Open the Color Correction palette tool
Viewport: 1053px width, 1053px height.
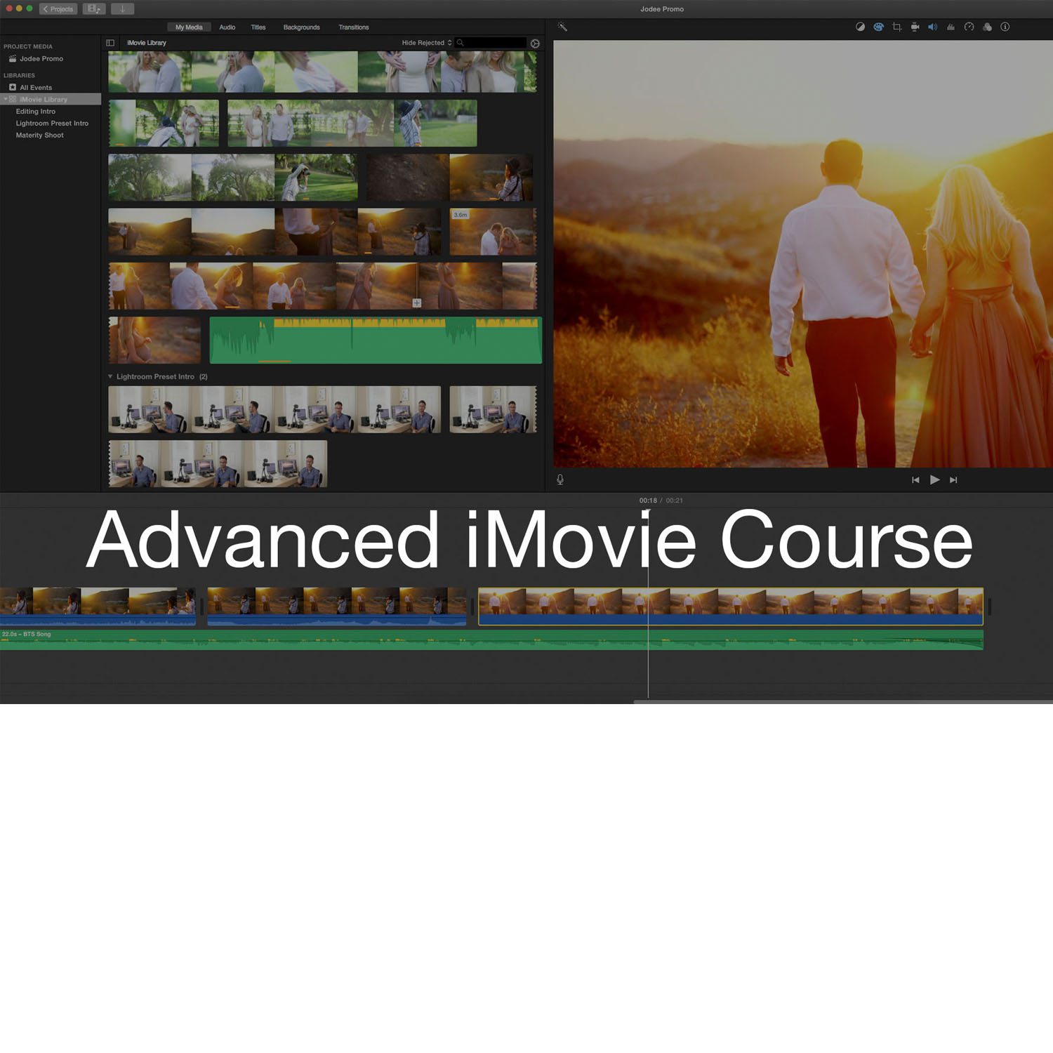878,27
